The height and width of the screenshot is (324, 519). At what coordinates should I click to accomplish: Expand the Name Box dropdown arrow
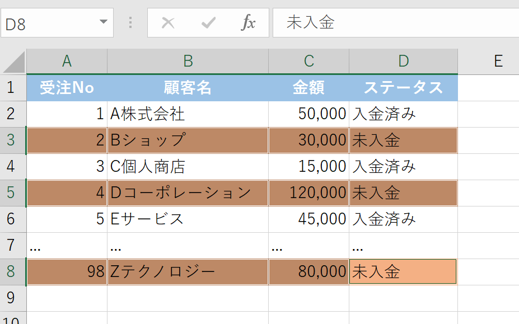point(103,22)
